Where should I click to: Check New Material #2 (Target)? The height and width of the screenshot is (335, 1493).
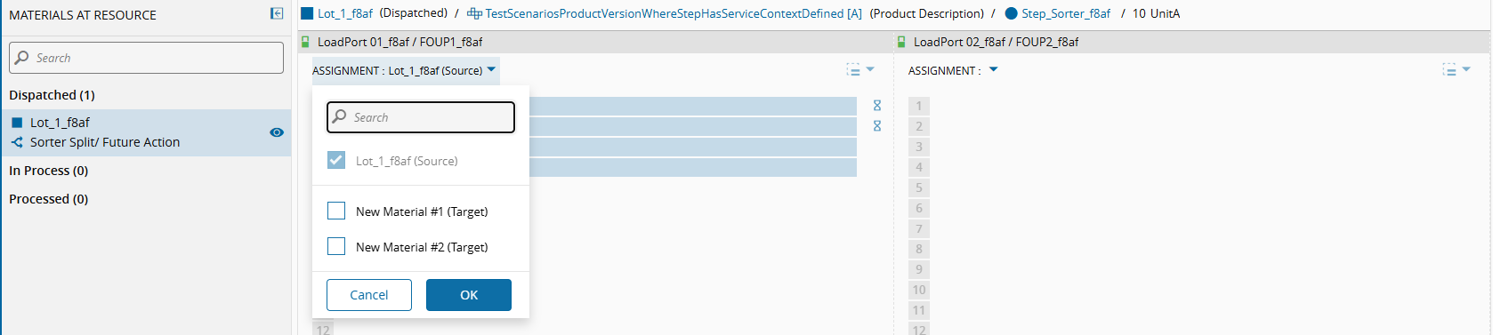click(336, 246)
